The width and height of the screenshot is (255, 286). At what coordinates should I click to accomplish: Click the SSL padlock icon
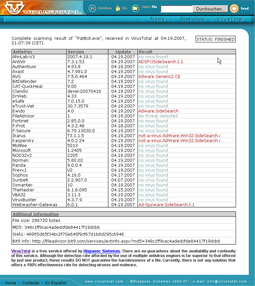[x=118, y=8]
